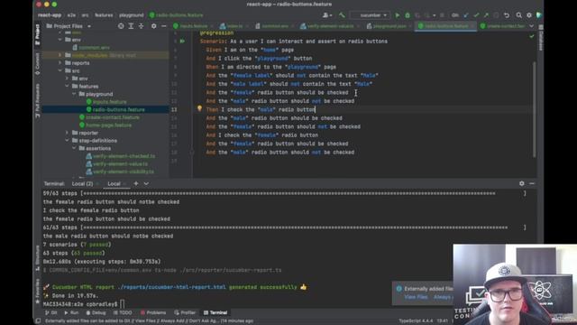Run the scenario from the gutter play icon
Image resolution: width=577 pixels, height=325 pixels.
182,42
